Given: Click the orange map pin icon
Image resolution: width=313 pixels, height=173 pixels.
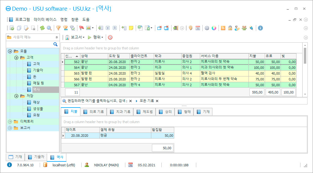Looking at the screenshot, I should pyautogui.click(x=191, y=28).
